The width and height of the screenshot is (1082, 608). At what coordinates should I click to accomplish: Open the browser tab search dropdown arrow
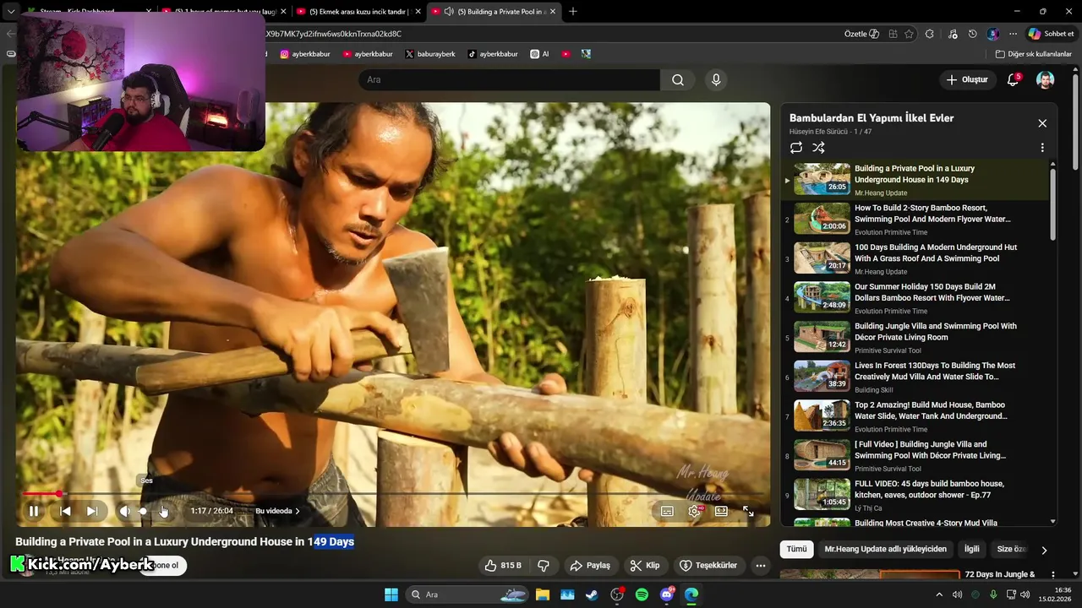pyautogui.click(x=11, y=12)
